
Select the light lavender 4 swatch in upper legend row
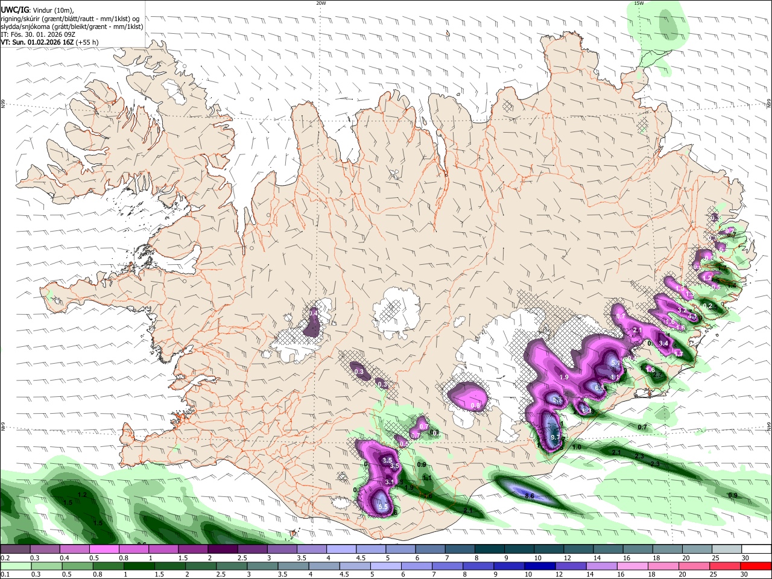click(340, 549)
